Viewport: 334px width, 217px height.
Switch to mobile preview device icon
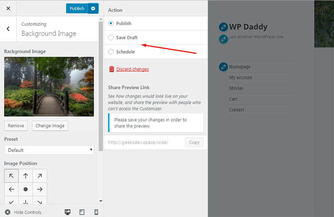tap(96, 212)
